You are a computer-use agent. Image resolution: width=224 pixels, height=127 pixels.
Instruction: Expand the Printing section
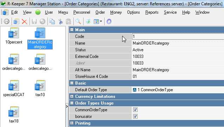pos(72,123)
